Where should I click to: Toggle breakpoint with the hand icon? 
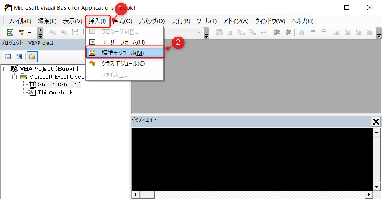click(301, 33)
